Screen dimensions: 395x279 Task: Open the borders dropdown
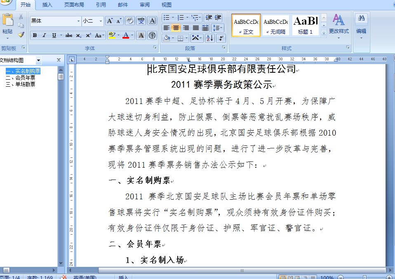[x=186, y=38]
